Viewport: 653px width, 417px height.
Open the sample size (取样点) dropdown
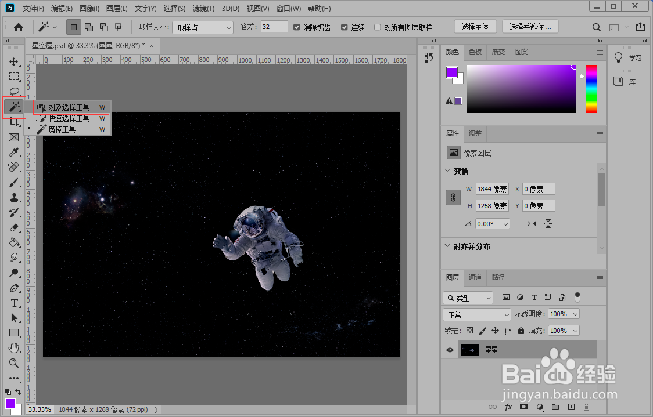(203, 27)
